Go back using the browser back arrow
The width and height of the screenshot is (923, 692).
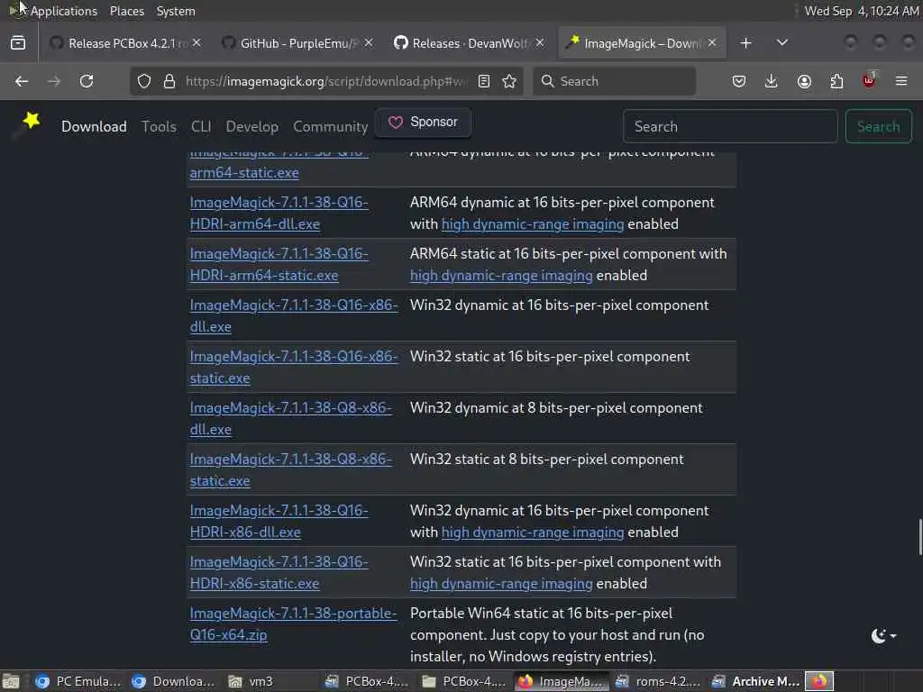click(22, 81)
